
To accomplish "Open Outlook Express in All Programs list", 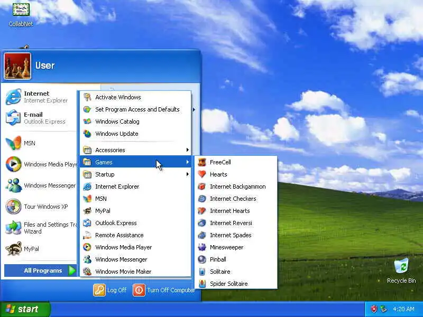I will click(135, 223).
